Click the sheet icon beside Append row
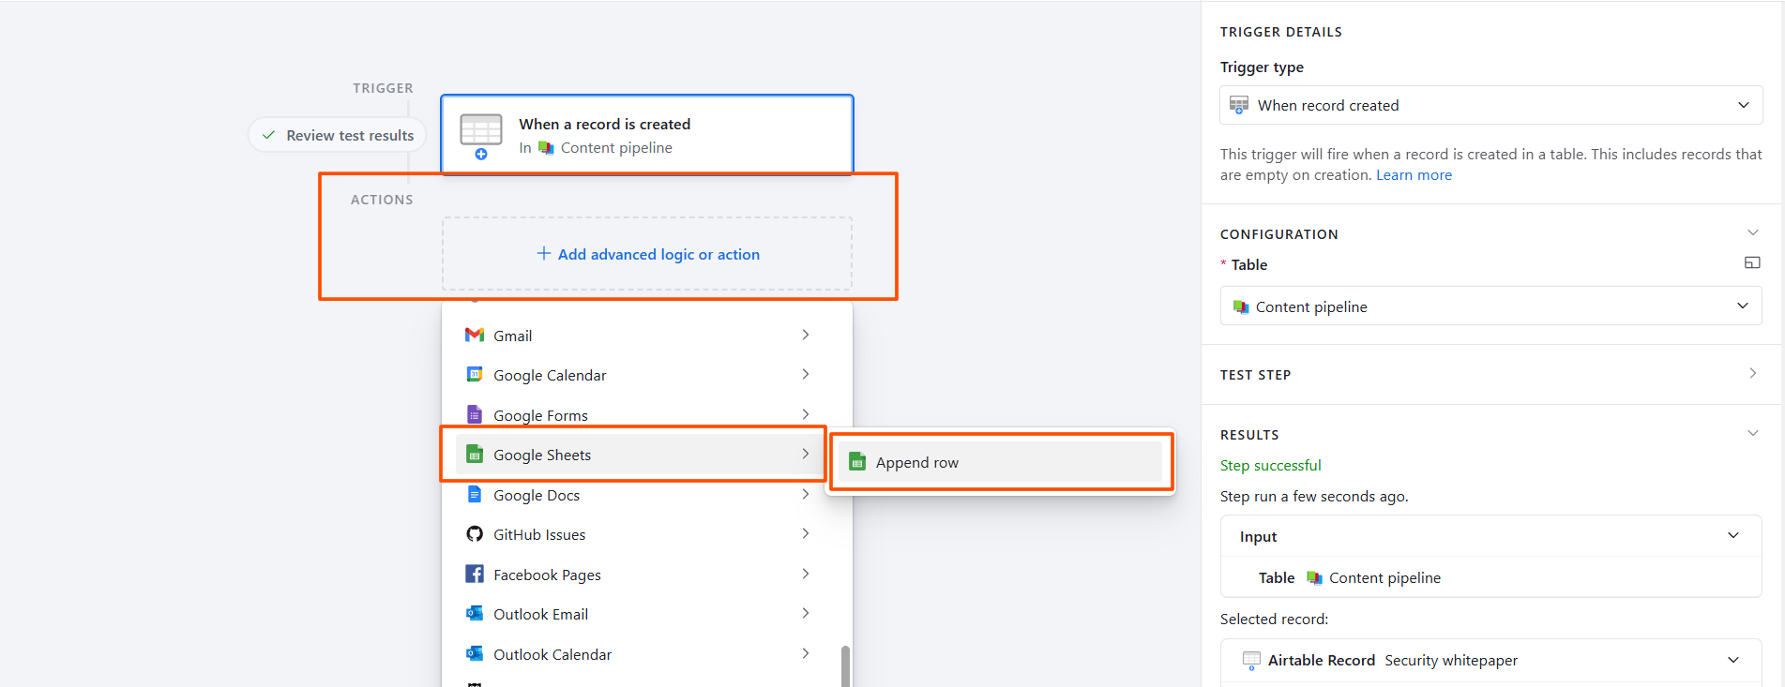 [857, 462]
